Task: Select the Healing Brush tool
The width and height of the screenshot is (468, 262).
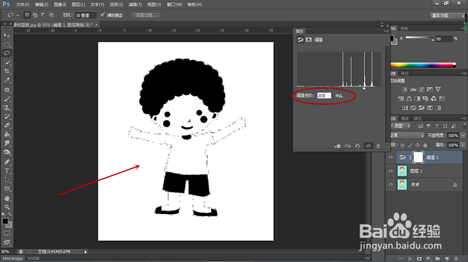Action: tap(7, 90)
